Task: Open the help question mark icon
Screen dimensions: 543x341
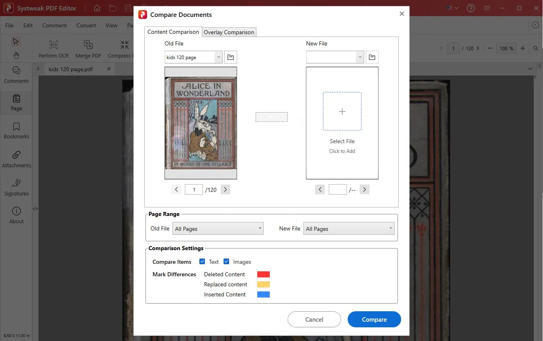Action: (471, 8)
